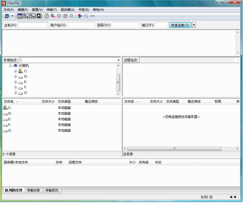This screenshot has width=243, height=203.
Task: Expand the D: drive in tree
Action: point(16,77)
